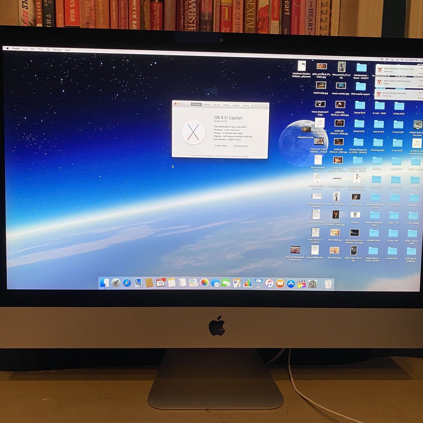Open Spotlight search magnifier in menu bar
The image size is (423, 423).
[421, 60]
